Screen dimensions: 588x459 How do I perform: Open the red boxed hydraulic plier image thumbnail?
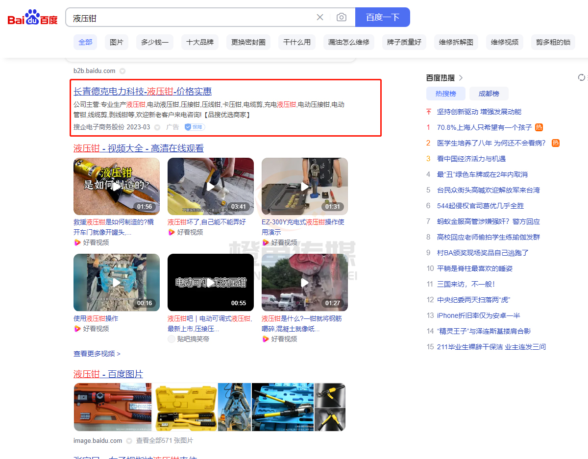pos(113,407)
